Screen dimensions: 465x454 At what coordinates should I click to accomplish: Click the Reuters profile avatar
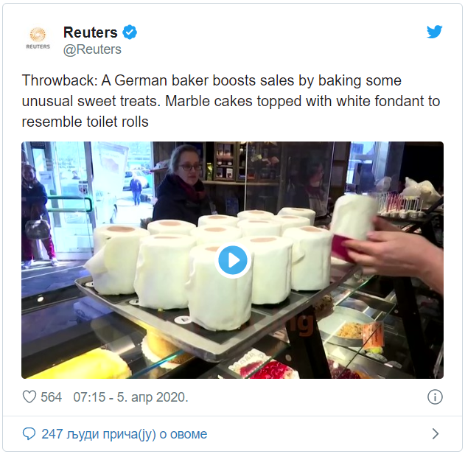click(x=38, y=38)
